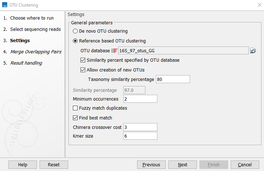Cancel the OTU Clustering wizard
Screen dimensions: 264x171
245,164
